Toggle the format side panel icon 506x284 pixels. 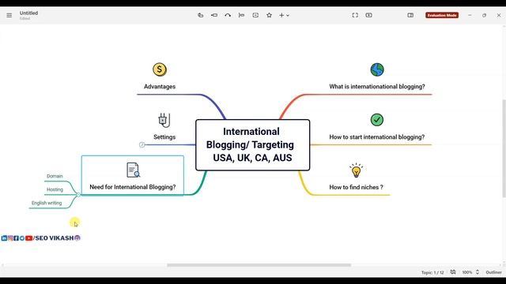(410, 15)
